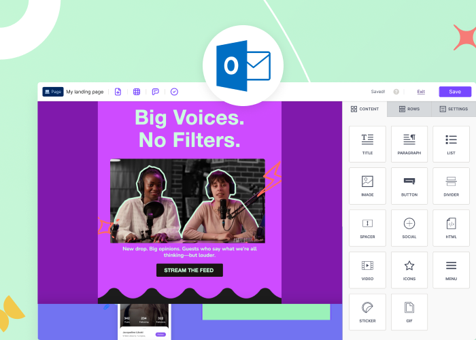Click the Save button

coord(455,92)
